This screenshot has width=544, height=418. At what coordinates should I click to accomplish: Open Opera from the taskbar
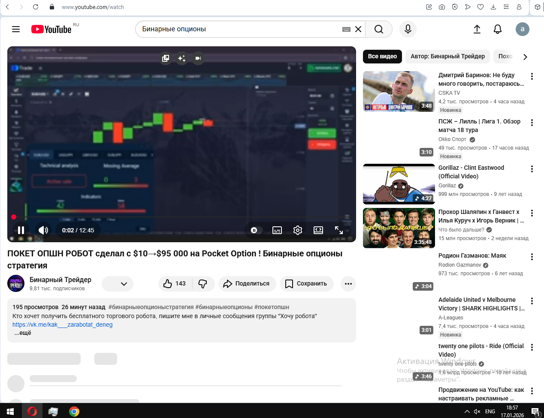click(x=32, y=412)
